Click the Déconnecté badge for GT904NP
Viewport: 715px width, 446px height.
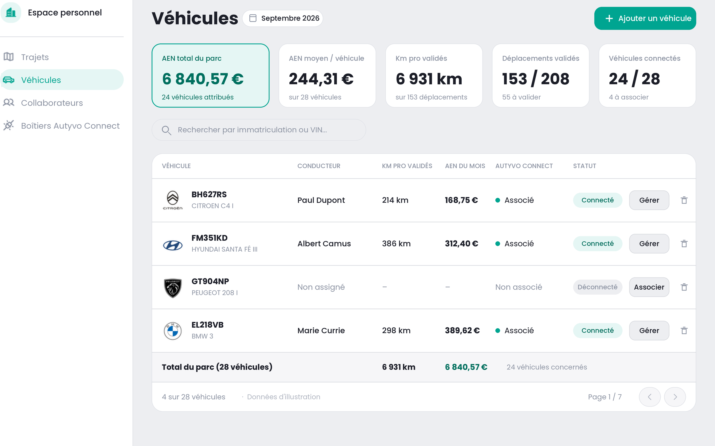597,287
